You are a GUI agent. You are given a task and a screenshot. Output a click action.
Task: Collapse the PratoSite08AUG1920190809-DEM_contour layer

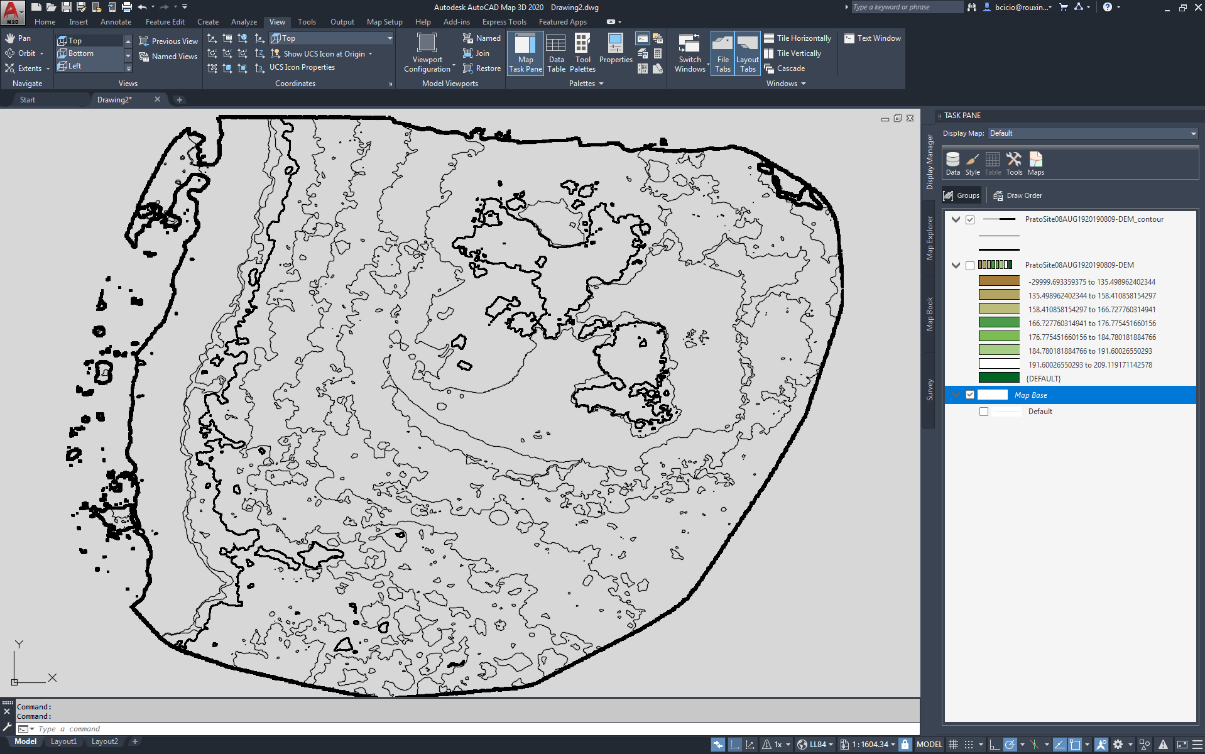(956, 219)
